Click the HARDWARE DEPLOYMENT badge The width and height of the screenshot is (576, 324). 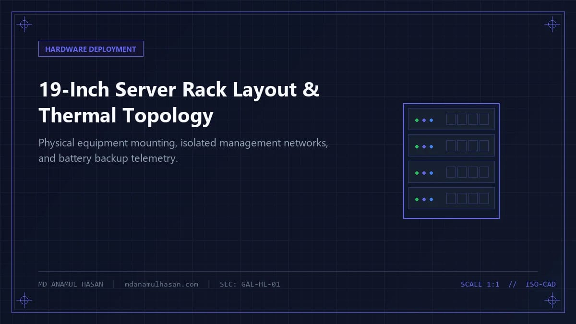coord(91,49)
